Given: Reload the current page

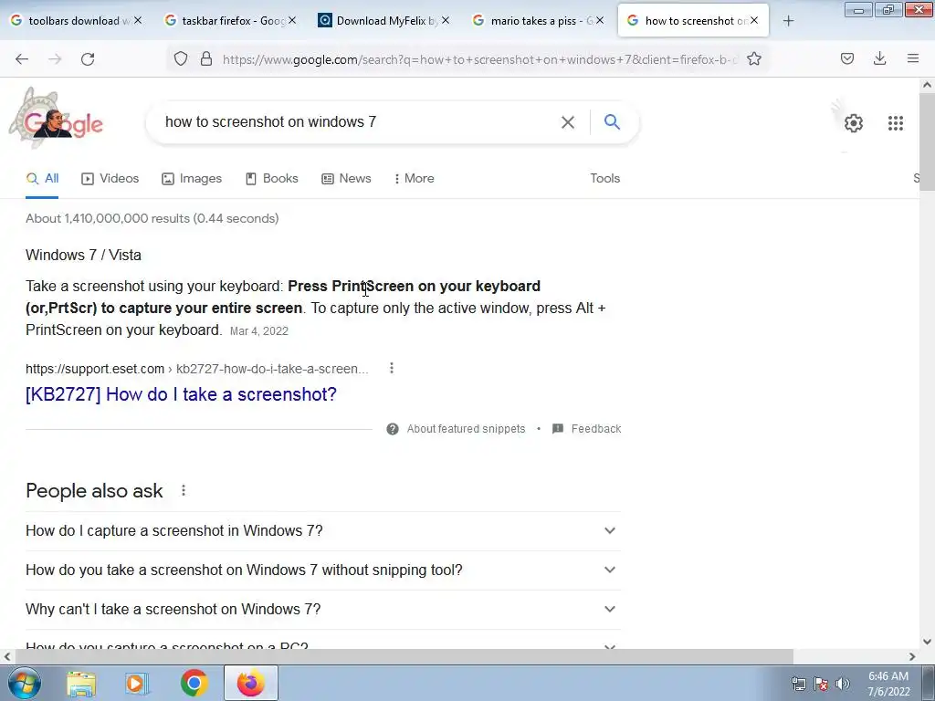Looking at the screenshot, I should pos(88,59).
